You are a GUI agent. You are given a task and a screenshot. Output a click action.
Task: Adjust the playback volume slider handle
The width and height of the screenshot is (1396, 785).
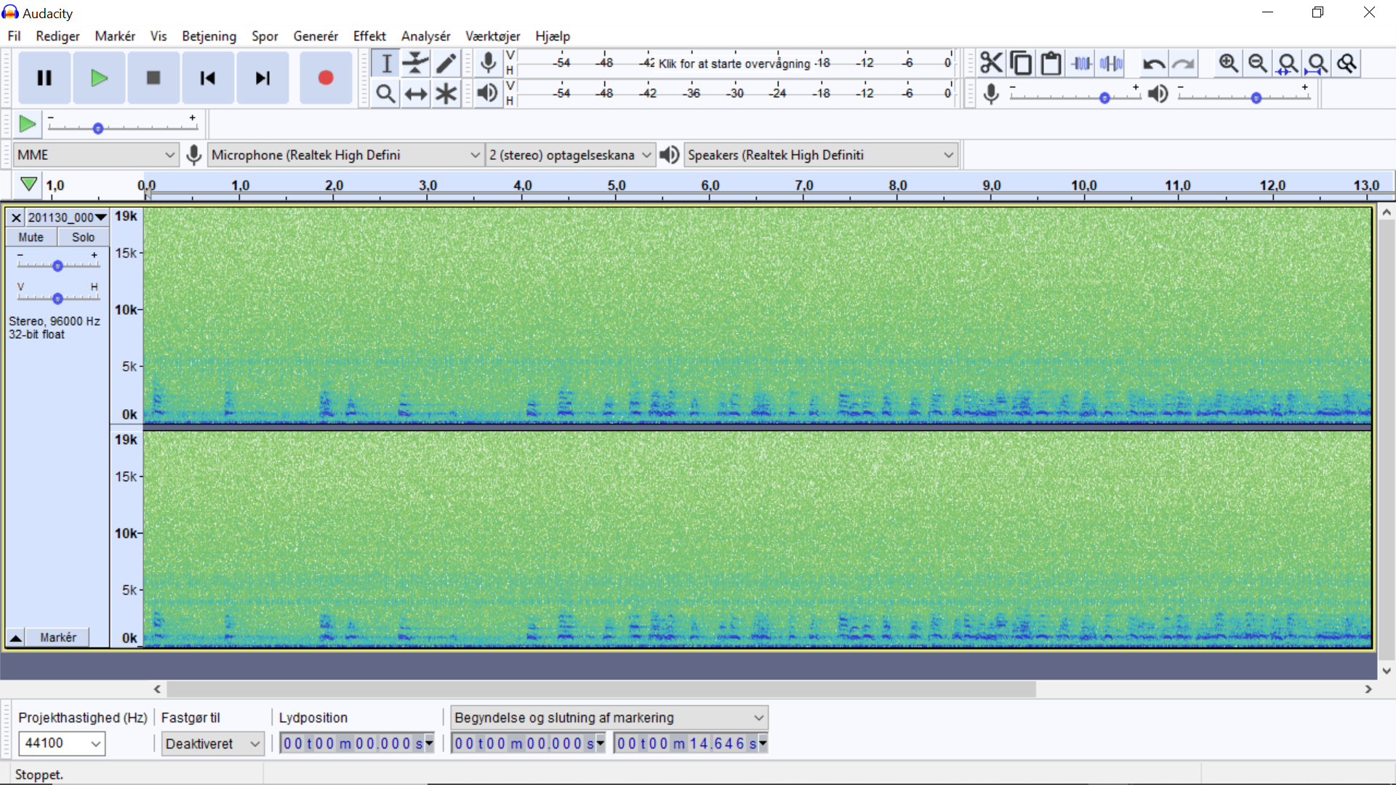coord(1256,98)
